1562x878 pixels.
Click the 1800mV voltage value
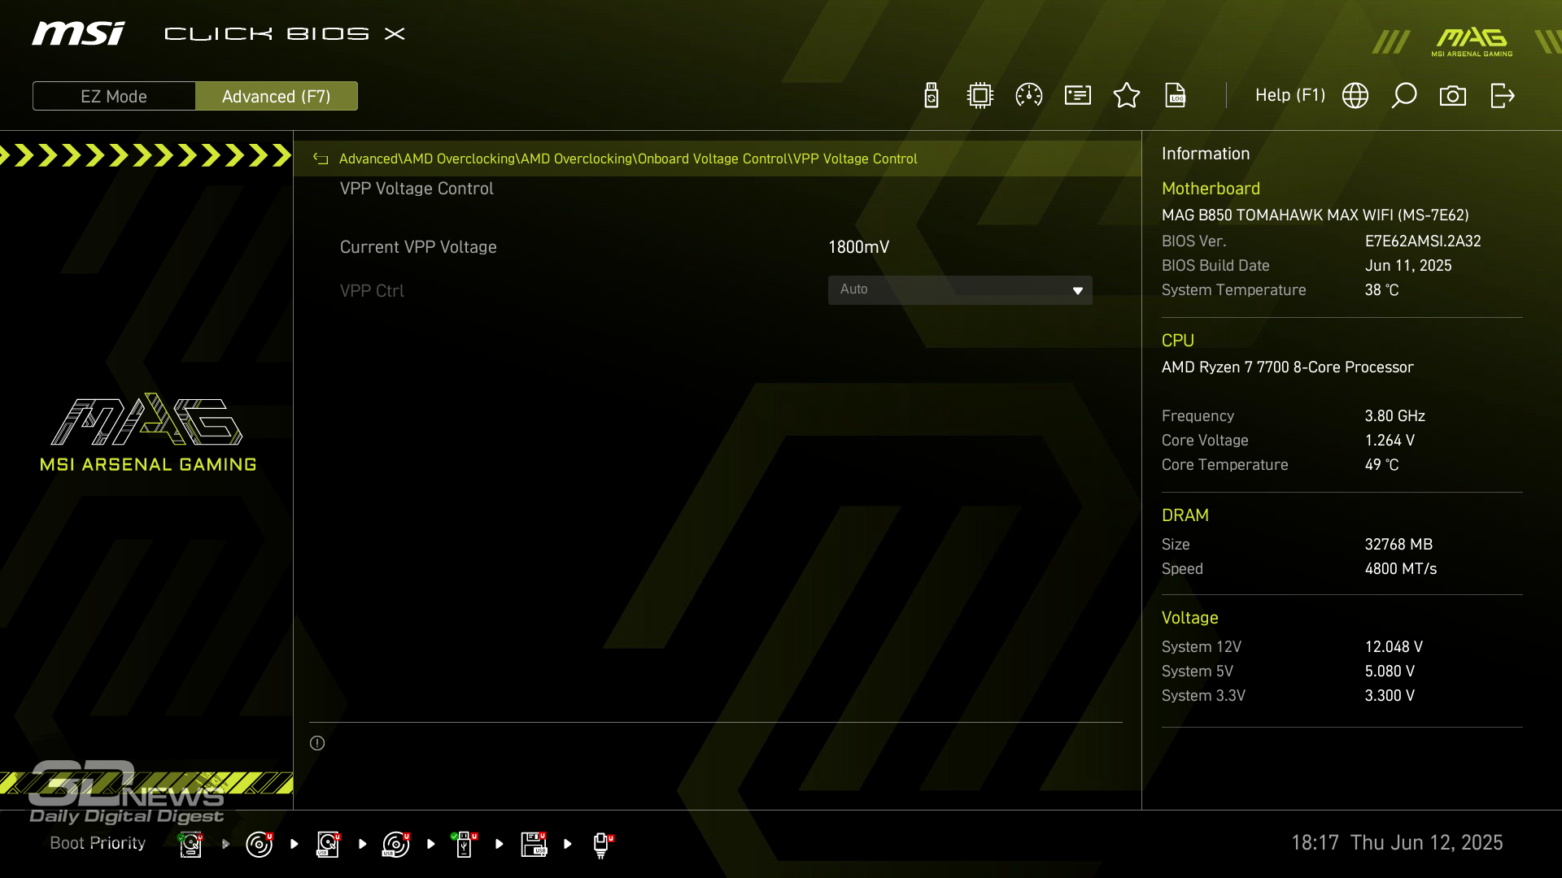pos(859,247)
